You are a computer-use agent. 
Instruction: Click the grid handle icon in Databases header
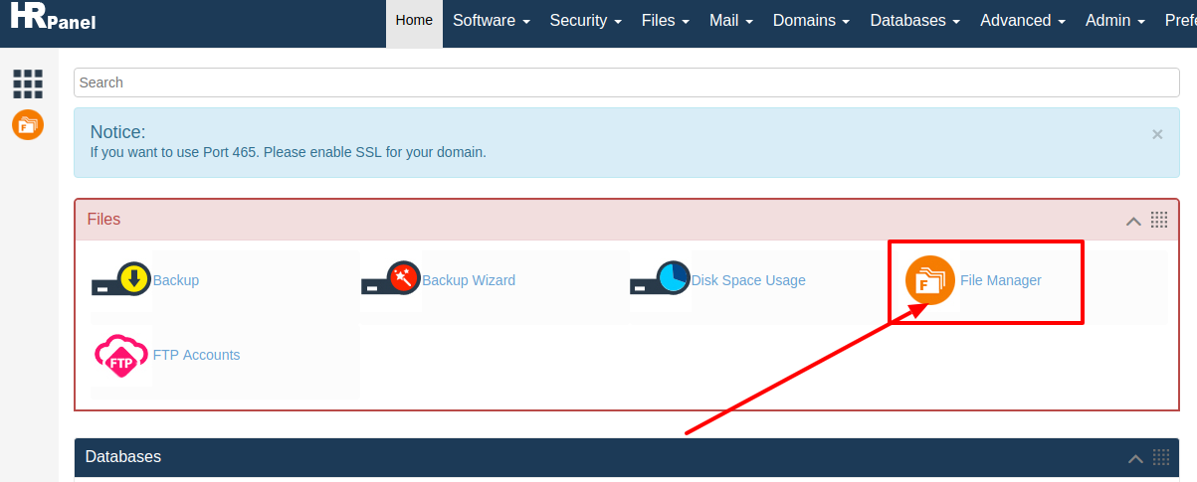coord(1160,457)
